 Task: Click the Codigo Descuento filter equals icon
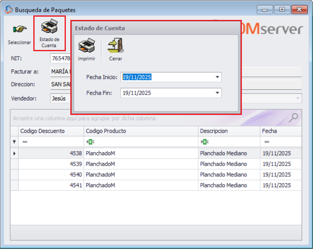pyautogui.click(x=24, y=142)
